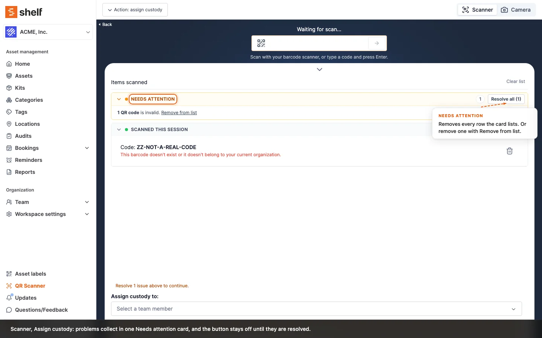Clear the scanned items list
The image size is (542, 338).
click(516, 81)
